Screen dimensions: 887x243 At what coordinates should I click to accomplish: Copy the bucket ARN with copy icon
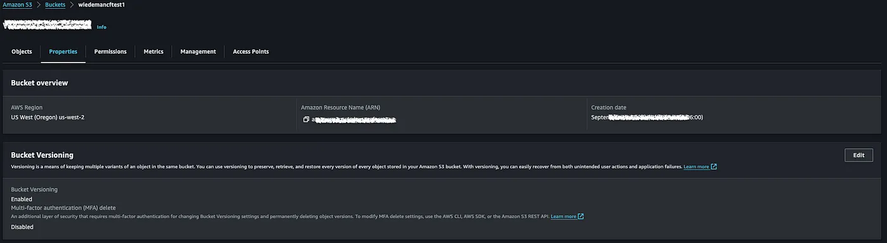coord(306,119)
